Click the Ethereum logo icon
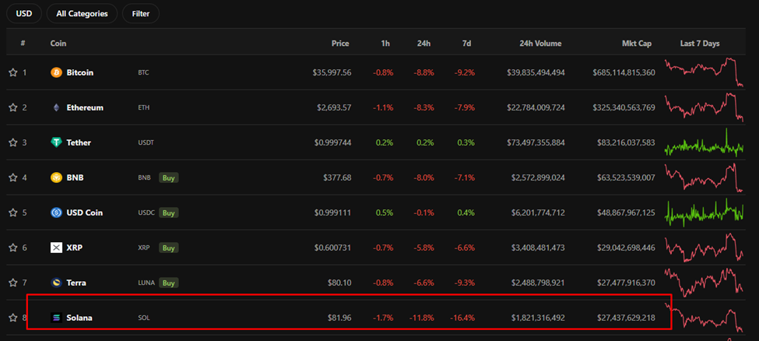 click(x=56, y=107)
